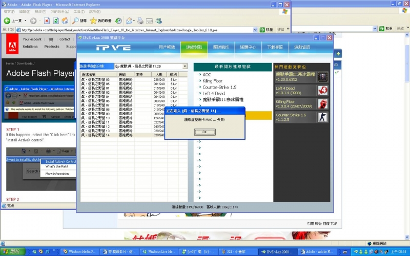Open the Edit menu in Adobe IE window
The height and width of the screenshot is (256, 410).
[24, 11]
